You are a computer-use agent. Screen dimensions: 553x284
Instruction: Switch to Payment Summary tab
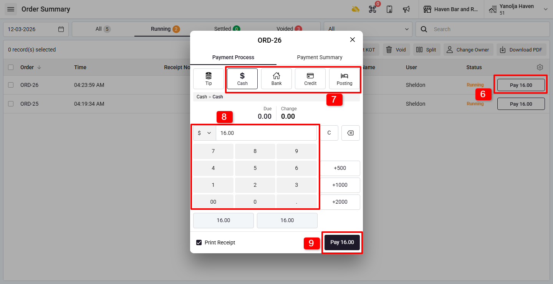[320, 57]
